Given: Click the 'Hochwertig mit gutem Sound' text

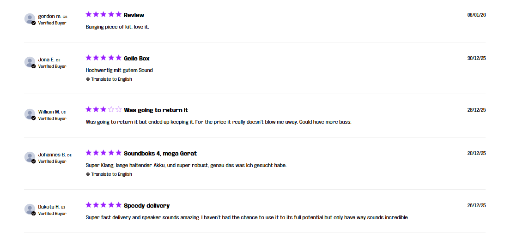Looking at the screenshot, I should click(119, 70).
